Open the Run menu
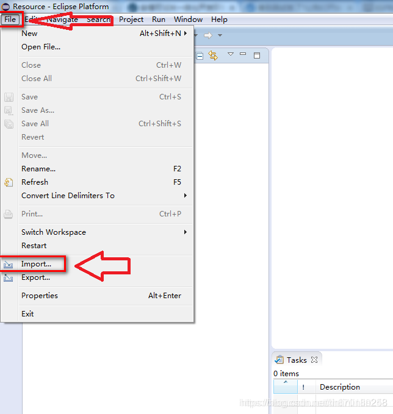The image size is (393, 414). click(159, 20)
